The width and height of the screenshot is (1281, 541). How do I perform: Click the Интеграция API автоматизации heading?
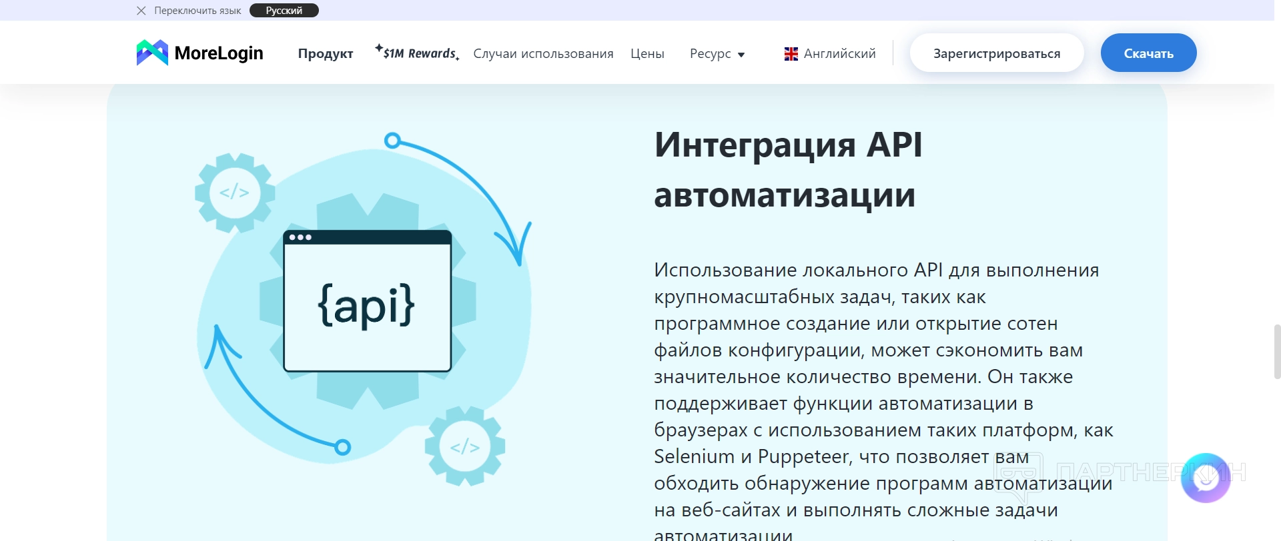(789, 170)
